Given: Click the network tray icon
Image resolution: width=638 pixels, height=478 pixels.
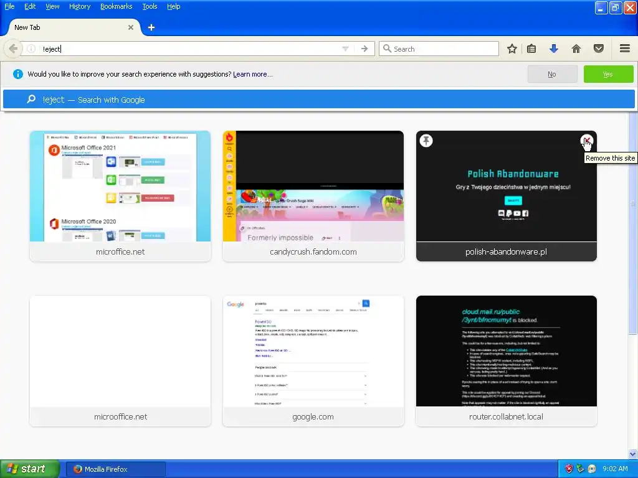Looking at the screenshot, I should (x=580, y=469).
